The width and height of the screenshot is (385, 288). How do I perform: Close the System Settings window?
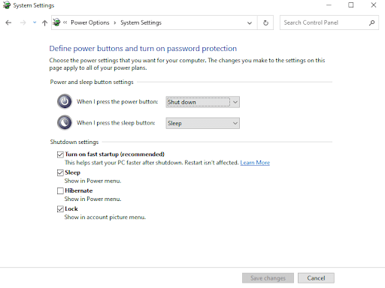[374, 5]
